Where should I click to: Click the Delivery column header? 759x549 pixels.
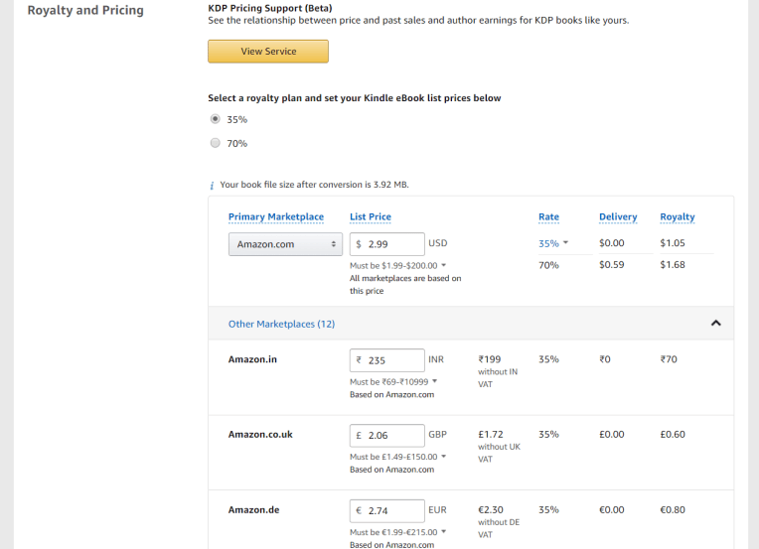click(x=618, y=217)
